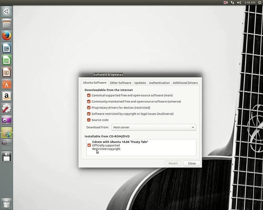The height and width of the screenshot is (210, 263).
Task: Click the Close button
Action: [x=192, y=163]
